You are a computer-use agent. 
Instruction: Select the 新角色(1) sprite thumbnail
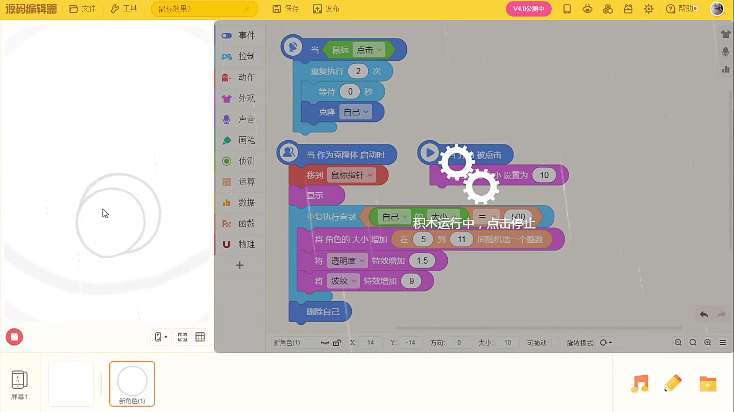(132, 383)
